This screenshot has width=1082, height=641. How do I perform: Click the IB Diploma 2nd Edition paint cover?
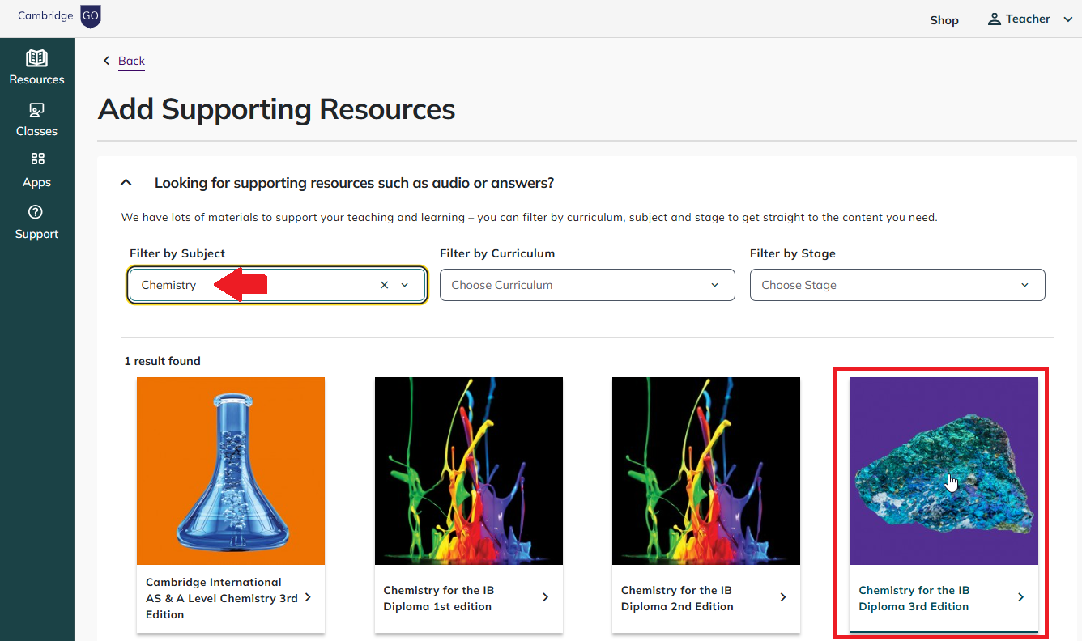click(706, 471)
